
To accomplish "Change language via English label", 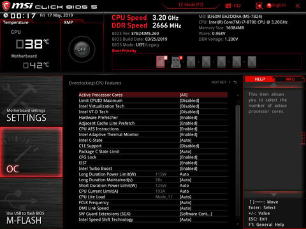I will pyautogui.click(x=279, y=5).
